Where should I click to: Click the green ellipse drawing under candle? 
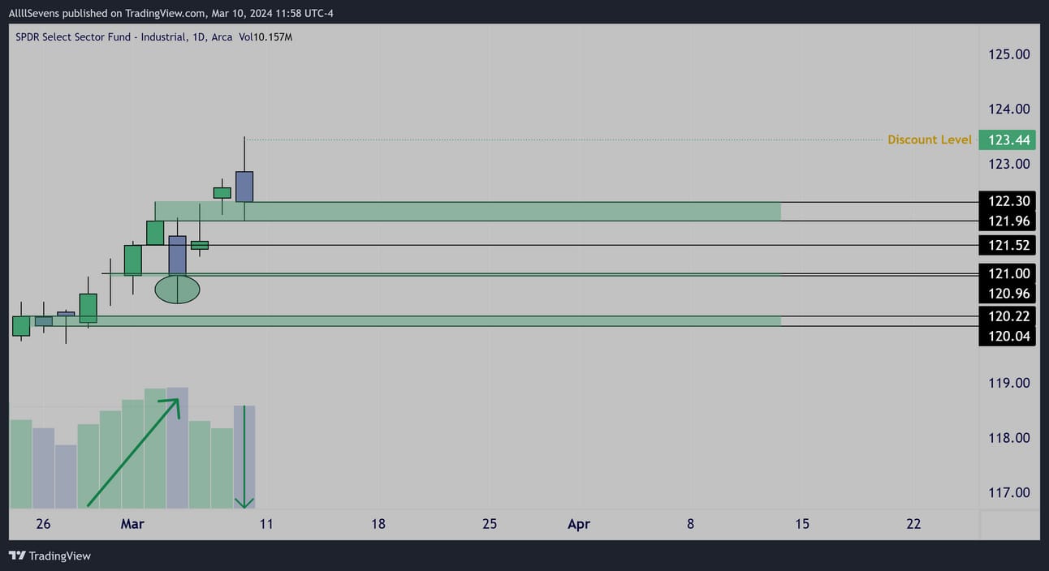pos(177,290)
